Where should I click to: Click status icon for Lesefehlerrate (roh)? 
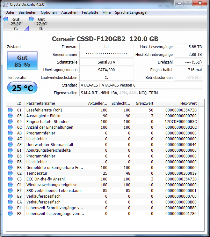click(x=10, y=110)
